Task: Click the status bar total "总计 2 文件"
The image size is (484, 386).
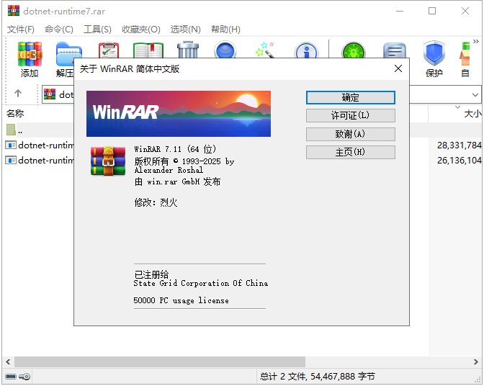Action: [x=318, y=377]
